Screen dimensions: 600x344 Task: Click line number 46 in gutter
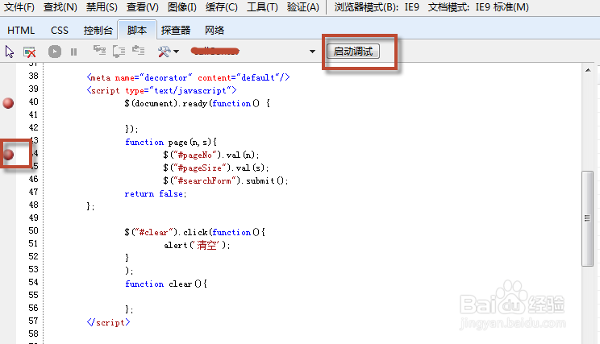tap(34, 179)
